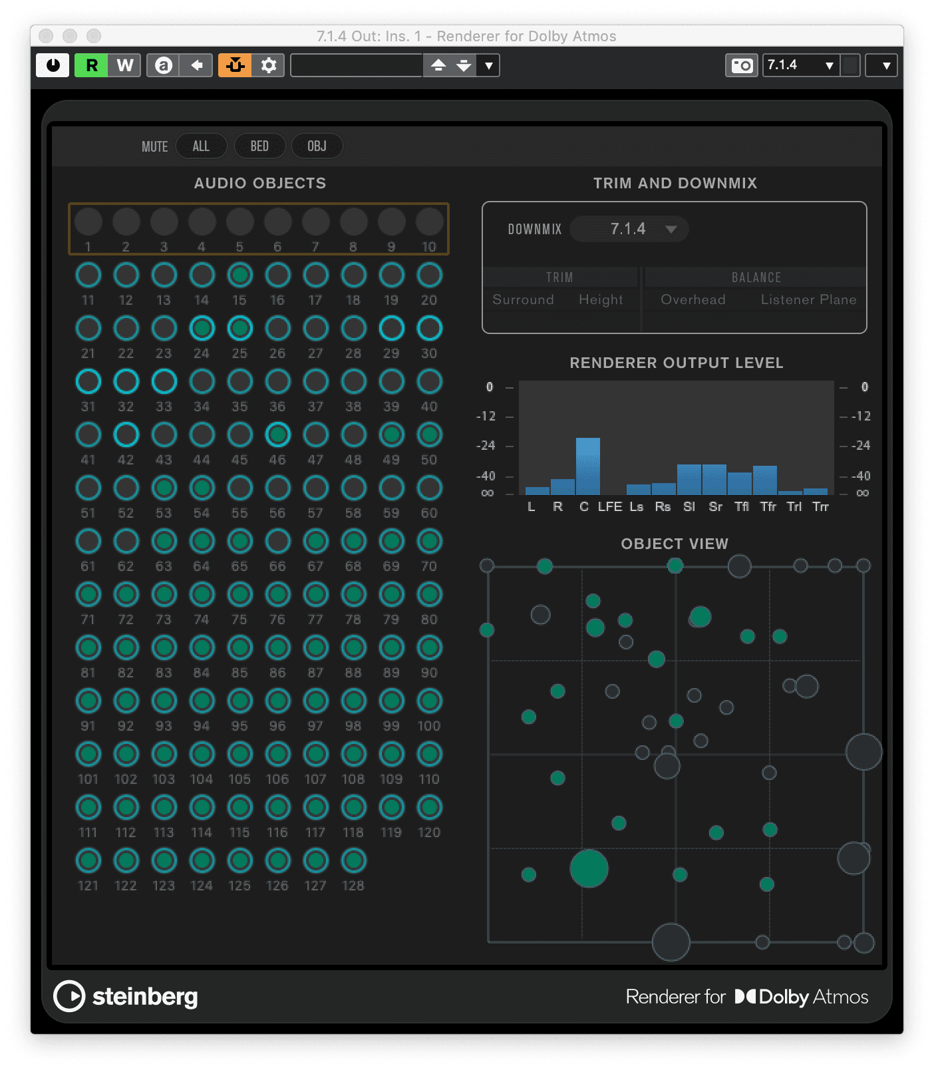Click the Overhead balance label
Image resolution: width=934 pixels, height=1070 pixels.
point(693,299)
